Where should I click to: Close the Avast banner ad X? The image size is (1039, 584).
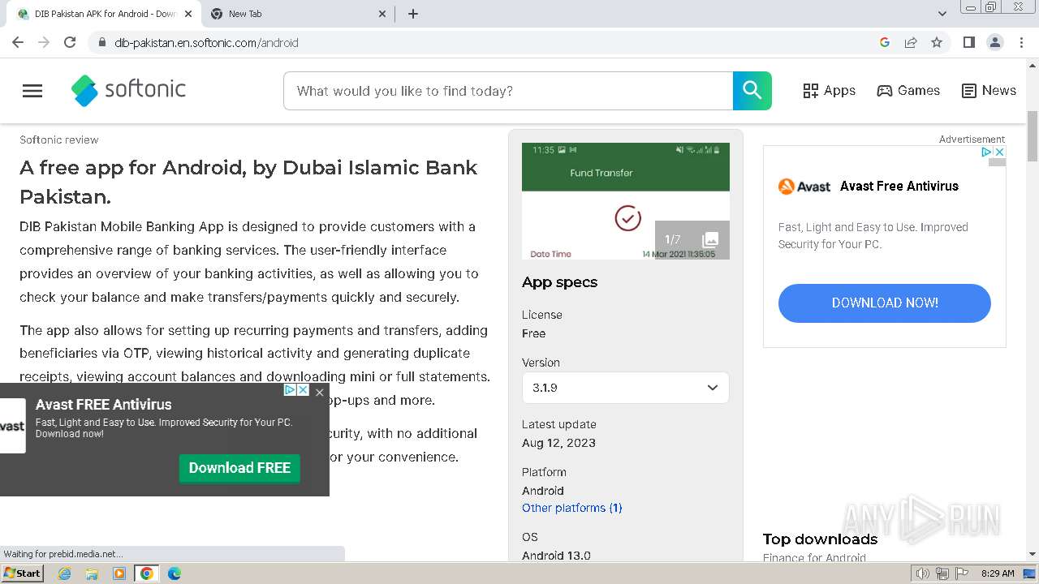(x=303, y=390)
